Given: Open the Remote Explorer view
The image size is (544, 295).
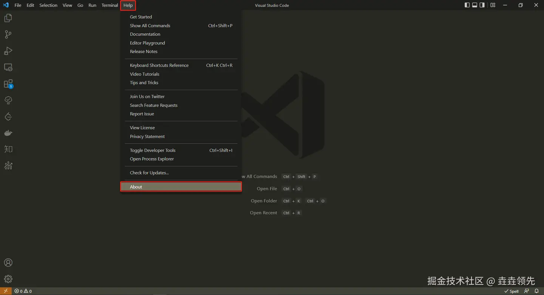Looking at the screenshot, I should coord(8,67).
